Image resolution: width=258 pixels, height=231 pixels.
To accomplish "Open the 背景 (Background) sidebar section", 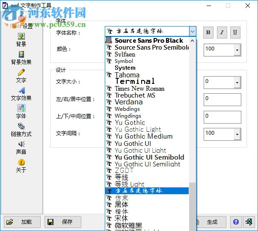I will pyautogui.click(x=21, y=40).
